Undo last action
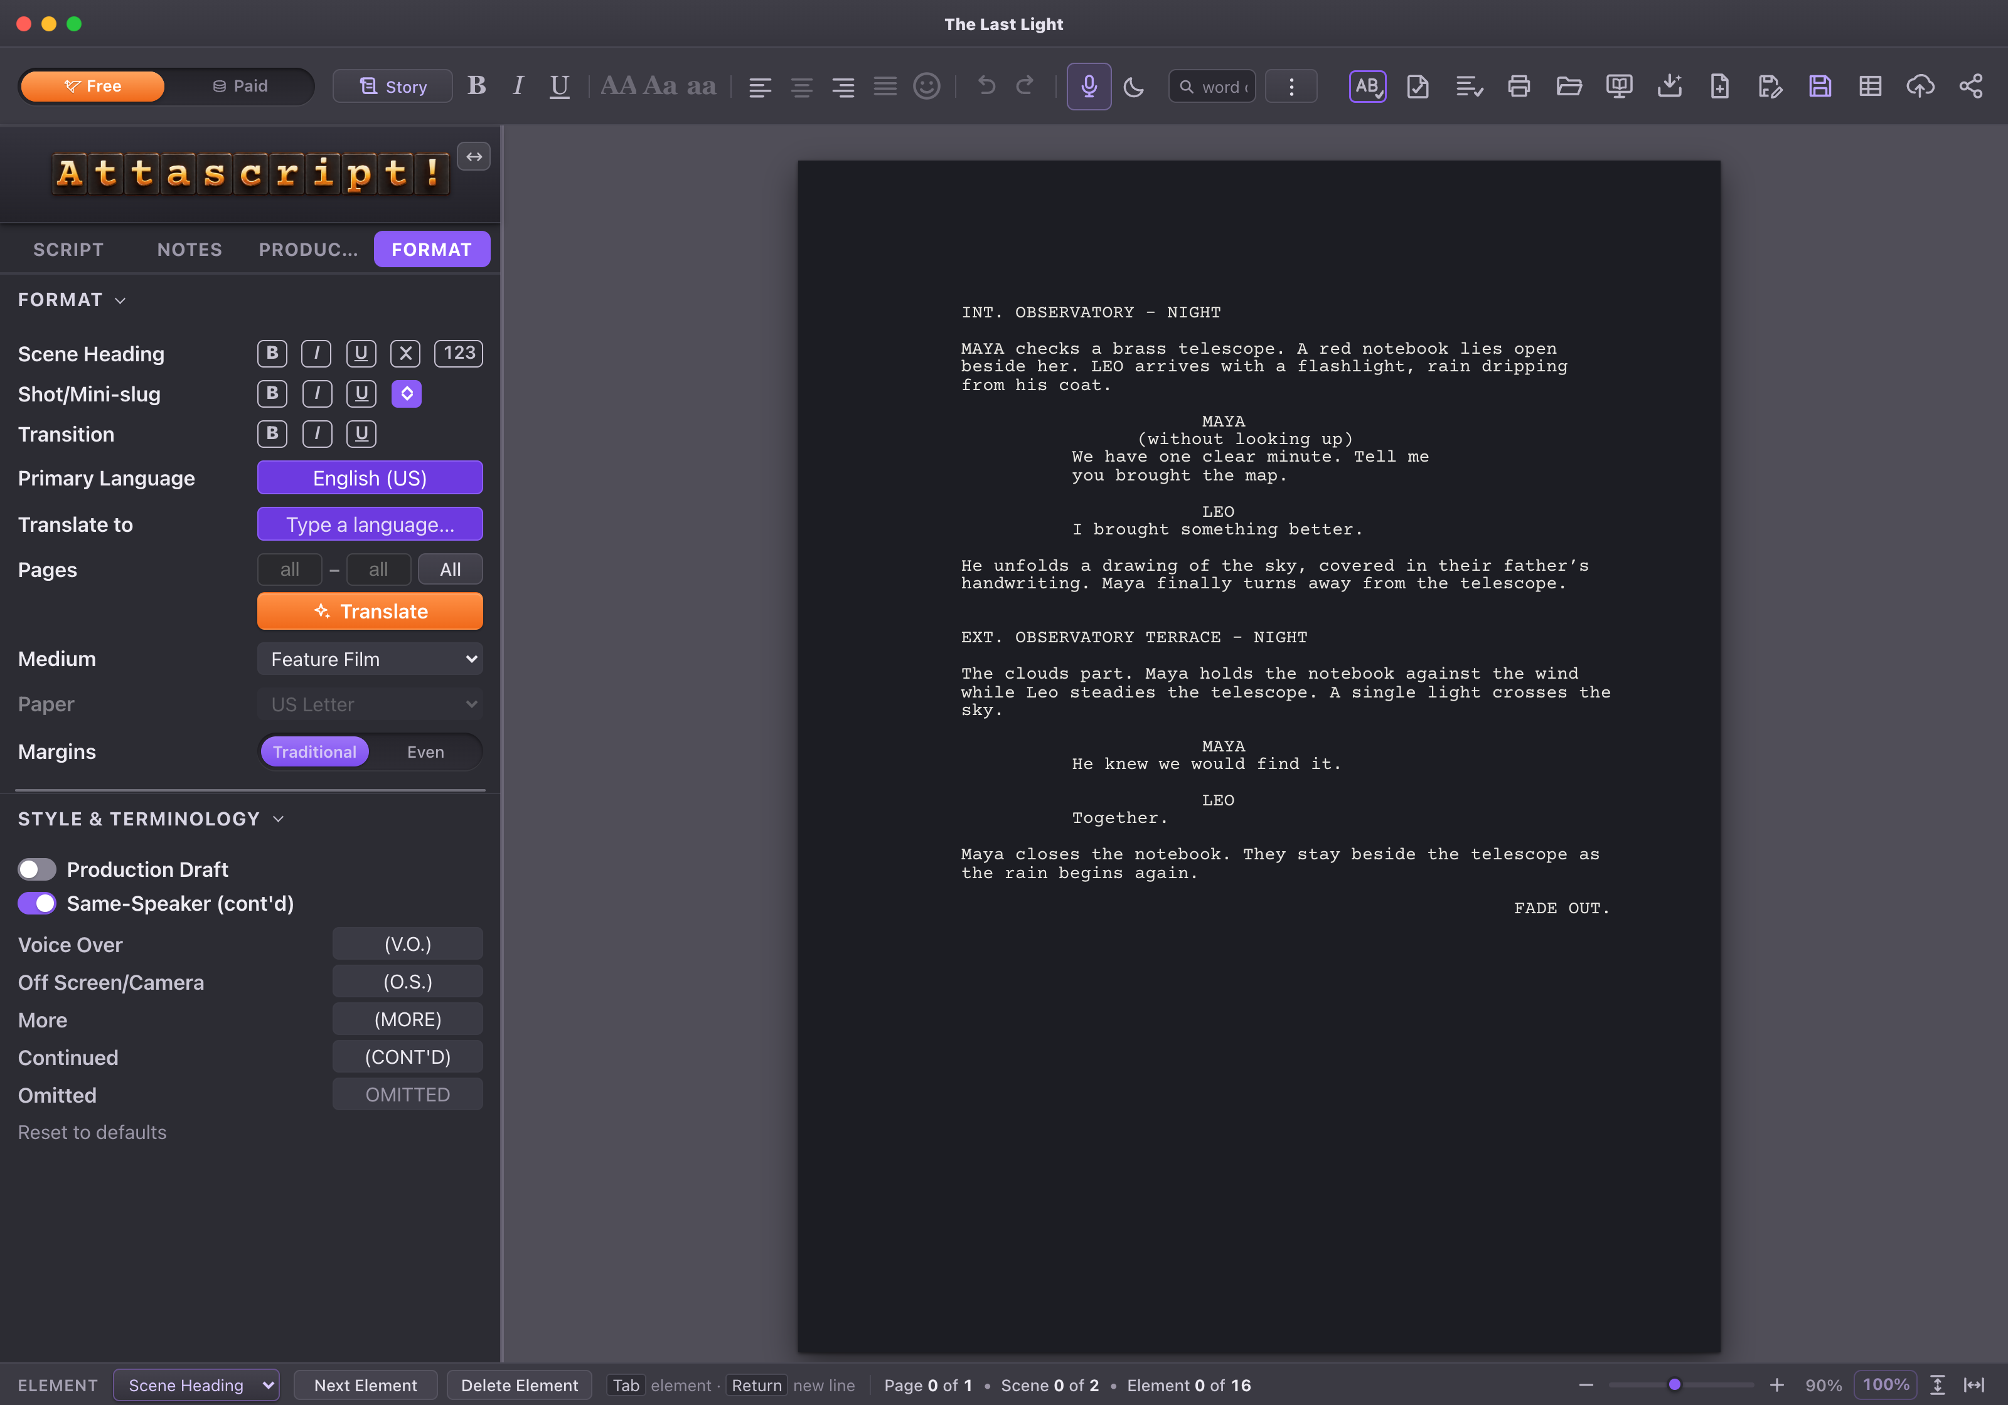 [986, 86]
